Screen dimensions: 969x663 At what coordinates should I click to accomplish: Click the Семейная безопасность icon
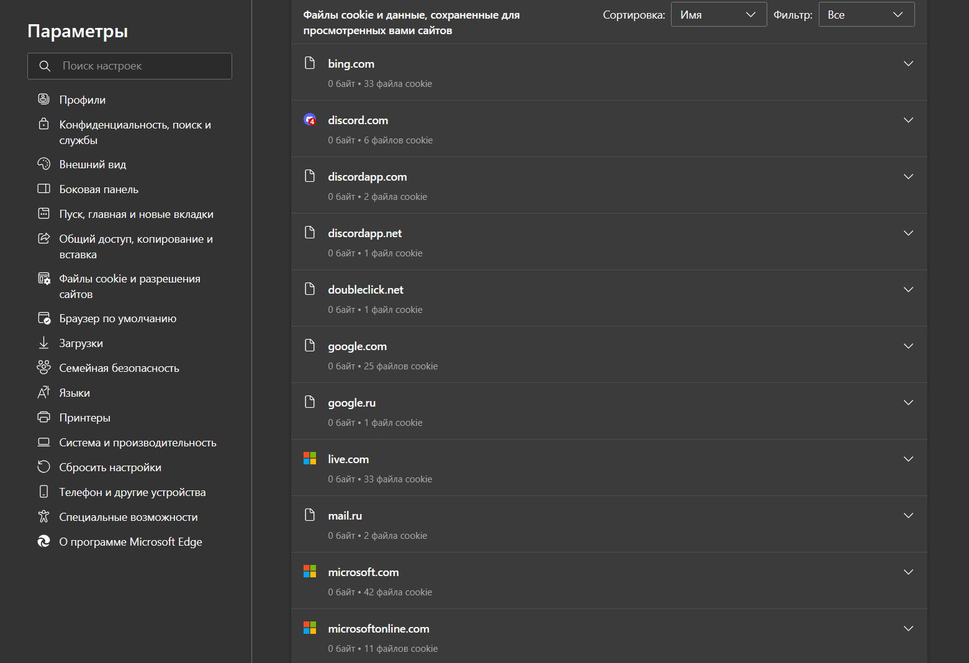click(43, 368)
